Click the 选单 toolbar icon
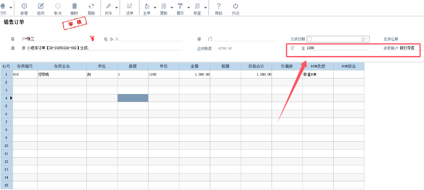The width and height of the screenshot is (424, 190). pyautogui.click(x=130, y=6)
